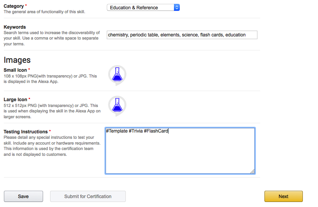This screenshot has width=318, height=207.
Task: Click the Keywords field label
Action: click(15, 27)
